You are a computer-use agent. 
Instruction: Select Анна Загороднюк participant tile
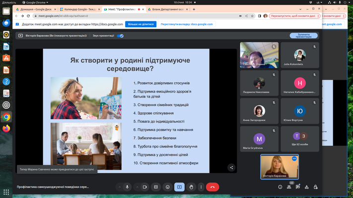pos(259,111)
